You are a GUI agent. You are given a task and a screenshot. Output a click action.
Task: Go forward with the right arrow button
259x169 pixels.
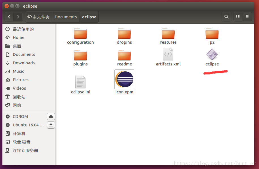(x=18, y=17)
